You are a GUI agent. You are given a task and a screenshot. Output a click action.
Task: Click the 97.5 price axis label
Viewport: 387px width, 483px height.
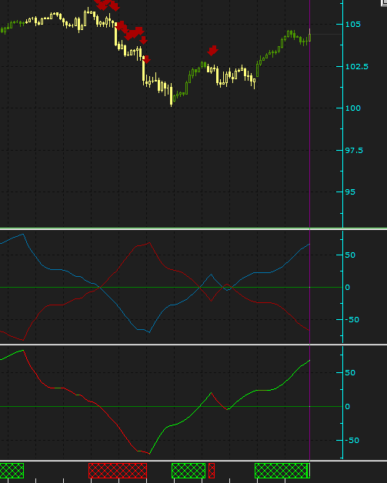(x=354, y=150)
